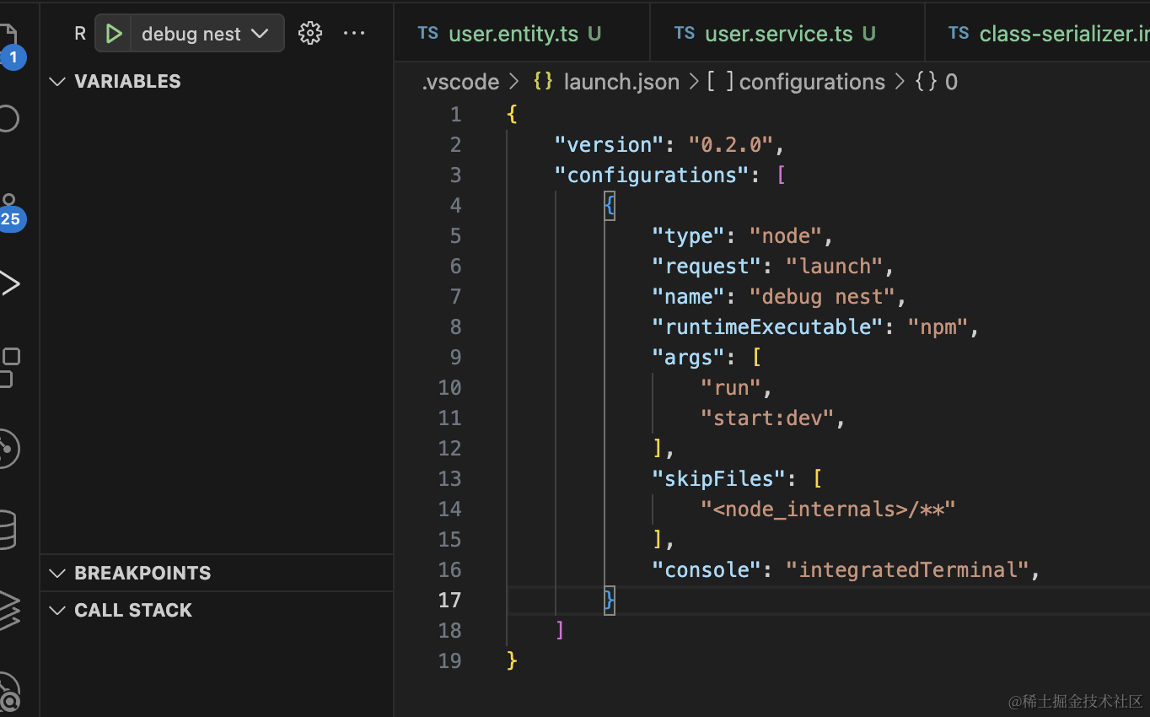Click the .vscode breadcrumb folder

pyautogui.click(x=461, y=82)
